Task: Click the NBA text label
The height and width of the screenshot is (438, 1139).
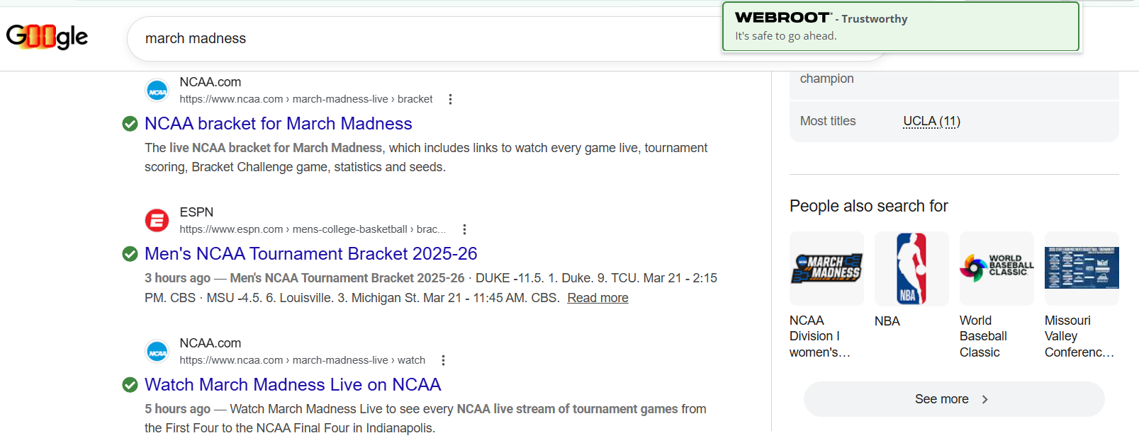Action: click(887, 321)
